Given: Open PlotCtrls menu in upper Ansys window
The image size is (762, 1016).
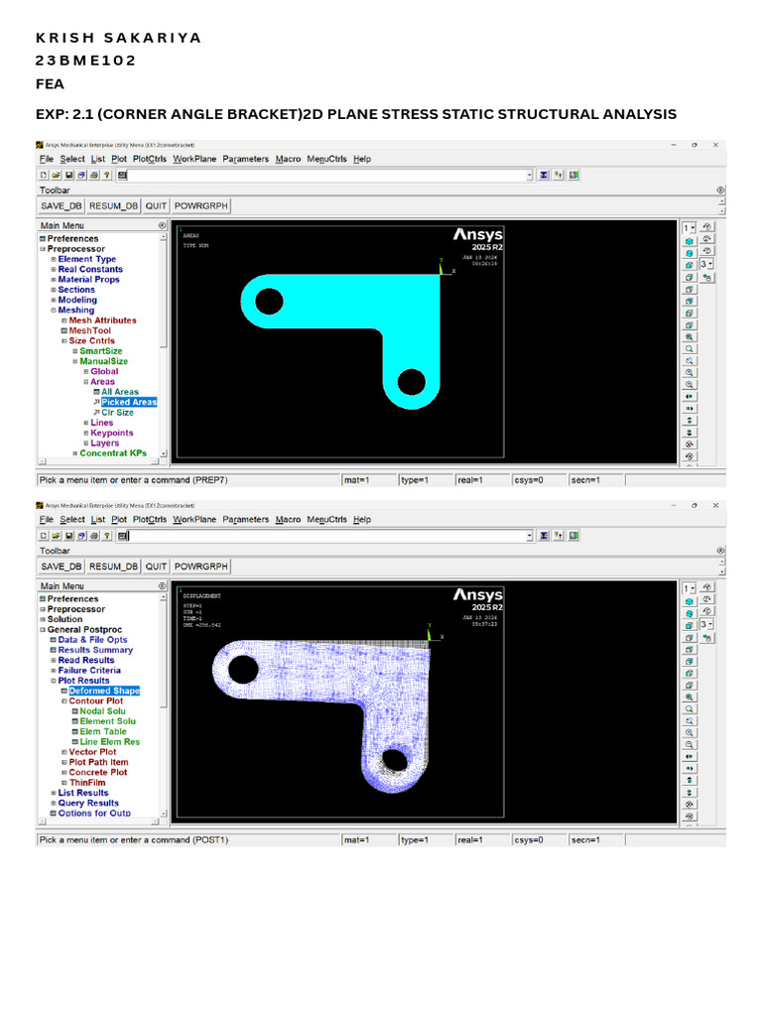Looking at the screenshot, I should [x=150, y=159].
